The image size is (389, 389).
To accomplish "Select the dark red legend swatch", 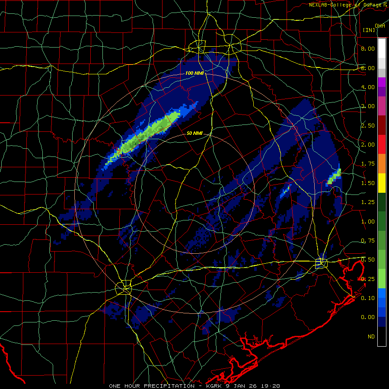I will (x=382, y=125).
